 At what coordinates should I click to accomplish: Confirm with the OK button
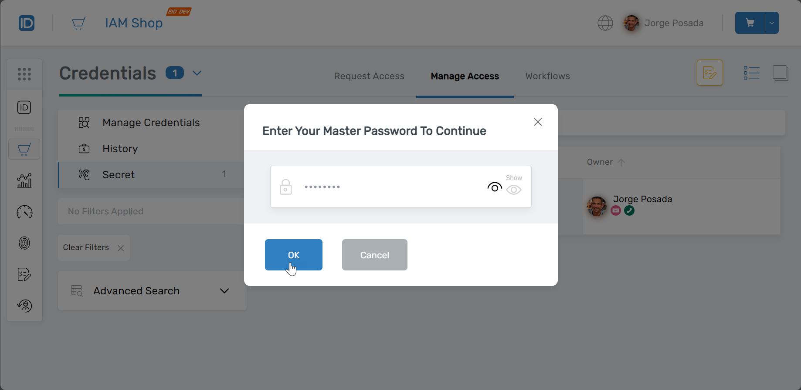click(293, 255)
